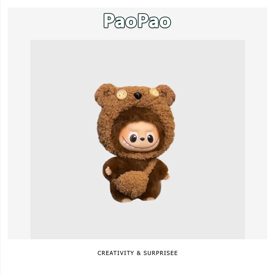Click the black nose on the bear hood
275x275 pixels.
click(x=138, y=96)
